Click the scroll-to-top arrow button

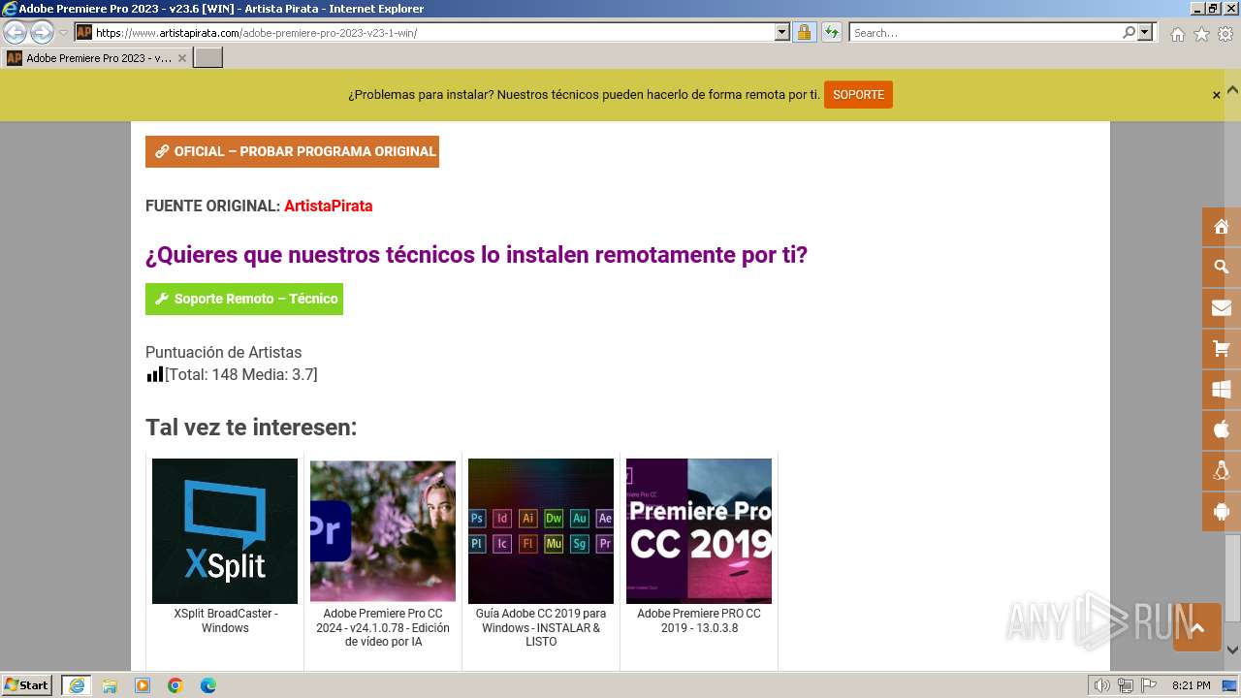click(x=1196, y=628)
